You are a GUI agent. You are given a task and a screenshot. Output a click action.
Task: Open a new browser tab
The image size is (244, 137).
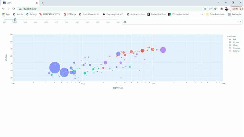(x=43, y=3)
